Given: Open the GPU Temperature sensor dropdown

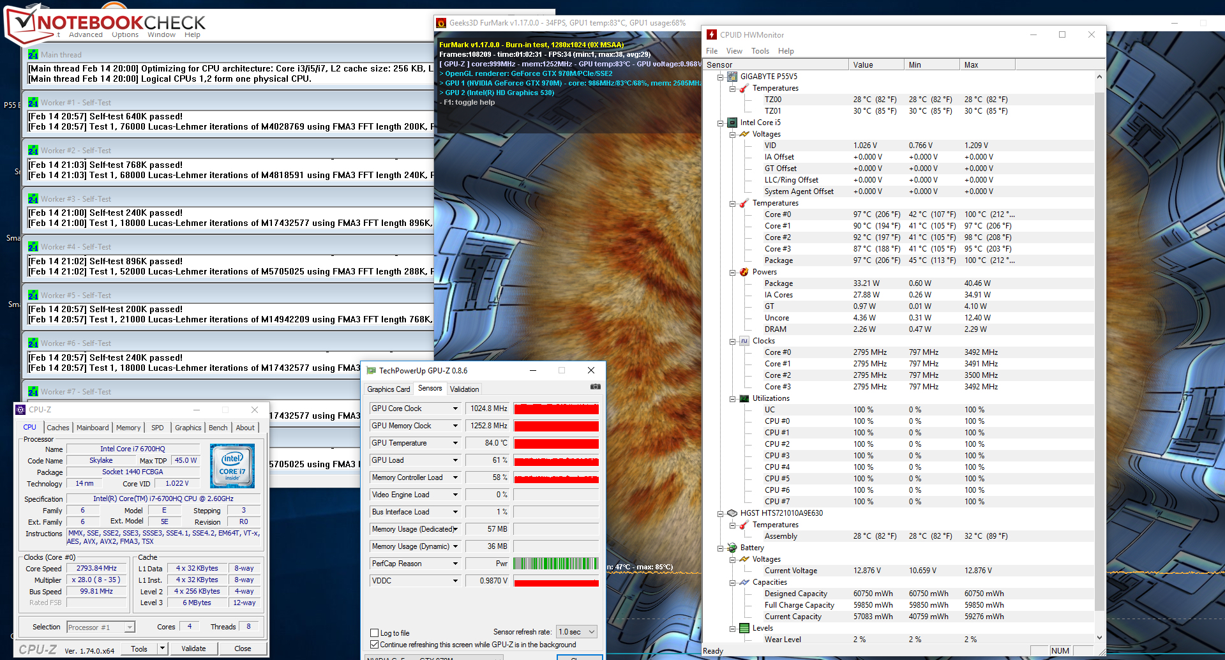Looking at the screenshot, I should (455, 443).
